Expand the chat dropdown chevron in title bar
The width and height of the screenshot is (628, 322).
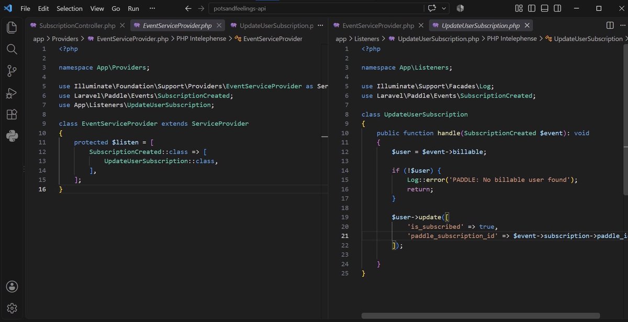[444, 8]
